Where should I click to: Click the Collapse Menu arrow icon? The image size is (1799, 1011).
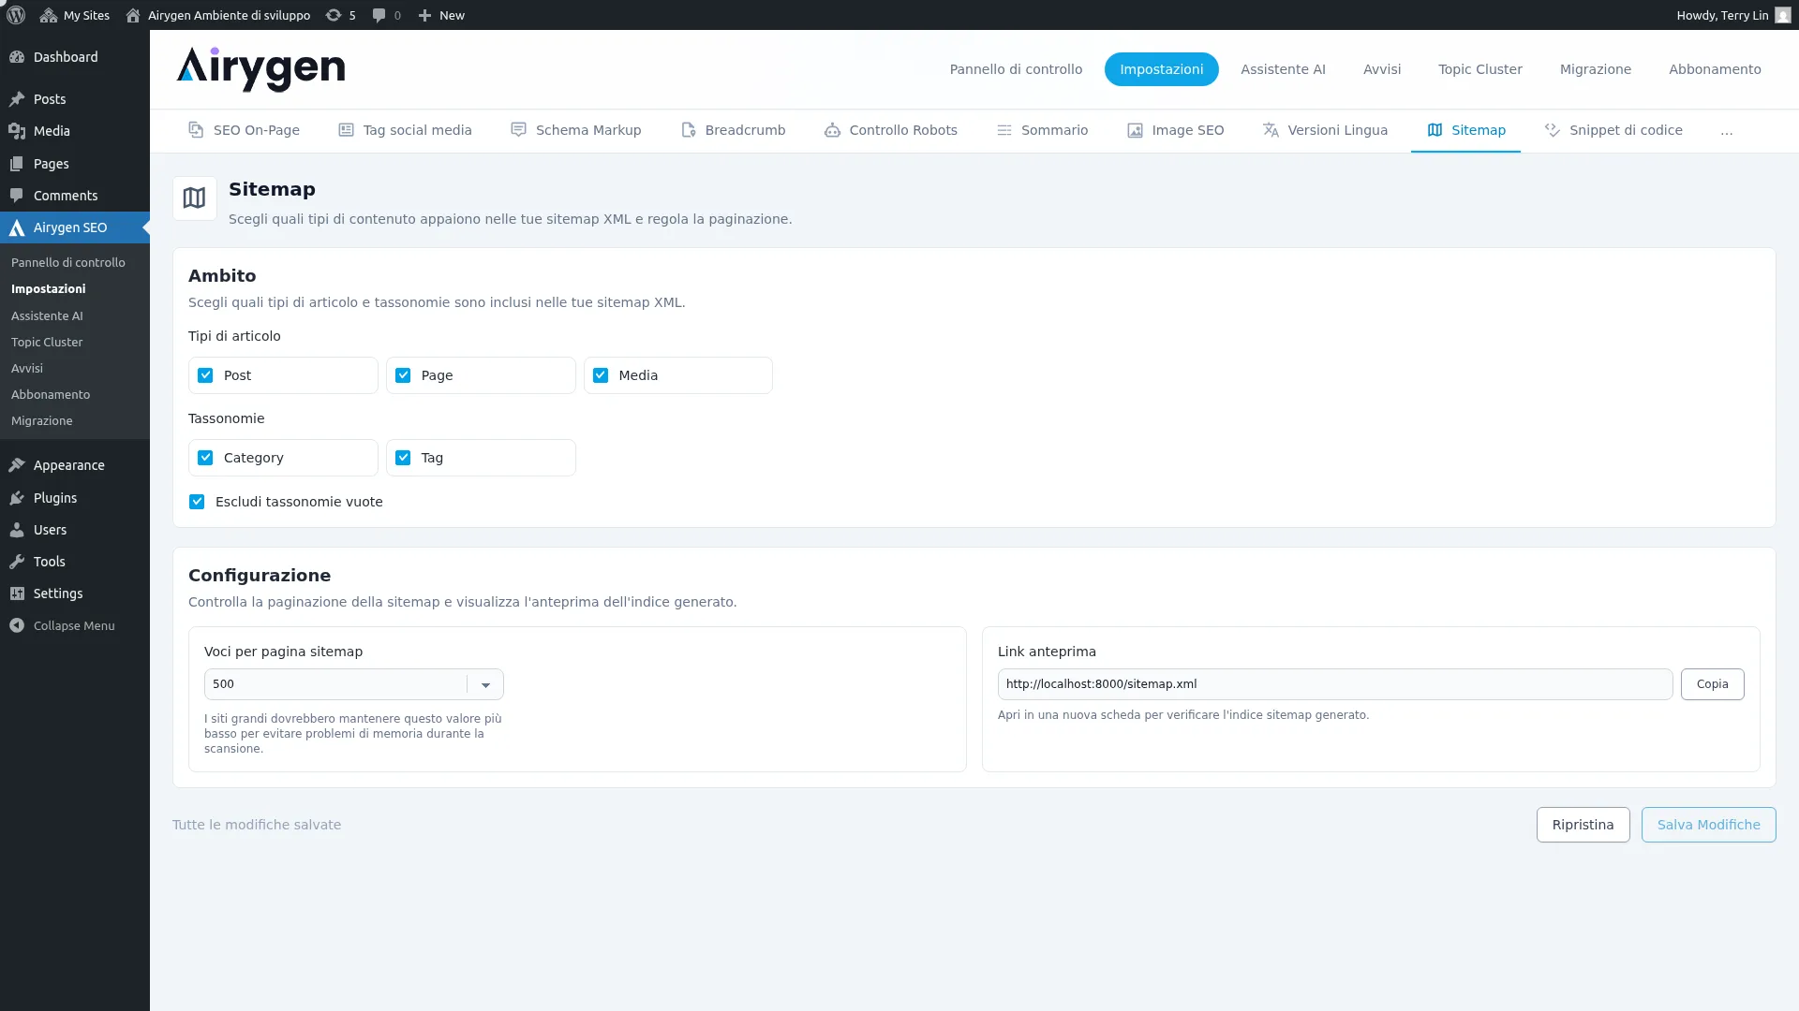pyautogui.click(x=17, y=625)
